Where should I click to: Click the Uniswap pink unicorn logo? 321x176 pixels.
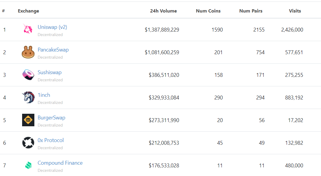point(28,29)
